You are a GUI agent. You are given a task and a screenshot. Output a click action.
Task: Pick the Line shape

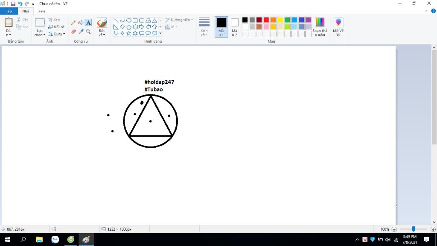tap(116, 20)
